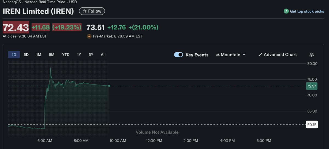Toggle the Key Events switch
The image size is (329, 149).
[x=178, y=55]
